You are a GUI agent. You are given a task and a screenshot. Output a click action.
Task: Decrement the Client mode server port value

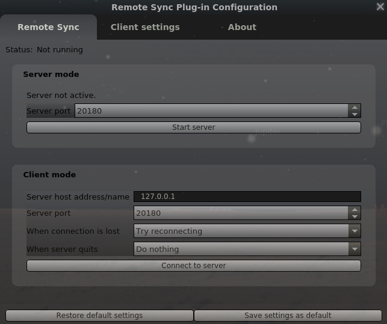[x=354, y=216]
